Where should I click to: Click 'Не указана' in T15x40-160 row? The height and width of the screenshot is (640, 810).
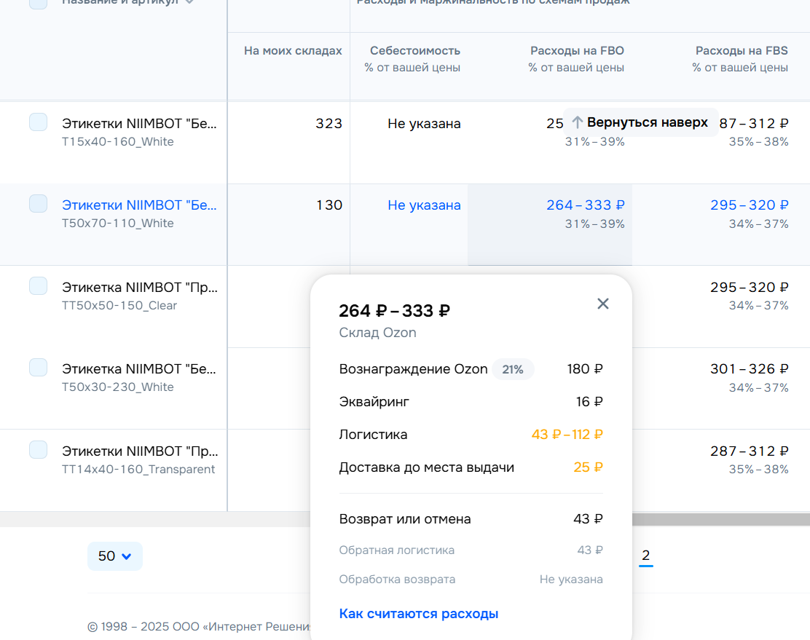click(424, 124)
